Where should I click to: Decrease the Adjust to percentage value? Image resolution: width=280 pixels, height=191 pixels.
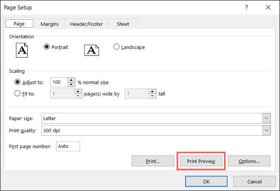71,84
